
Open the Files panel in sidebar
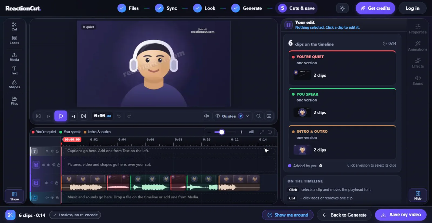[x=14, y=101]
